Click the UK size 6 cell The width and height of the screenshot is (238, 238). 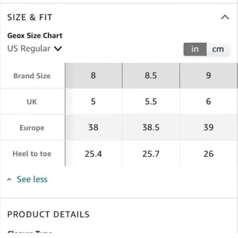point(208,101)
